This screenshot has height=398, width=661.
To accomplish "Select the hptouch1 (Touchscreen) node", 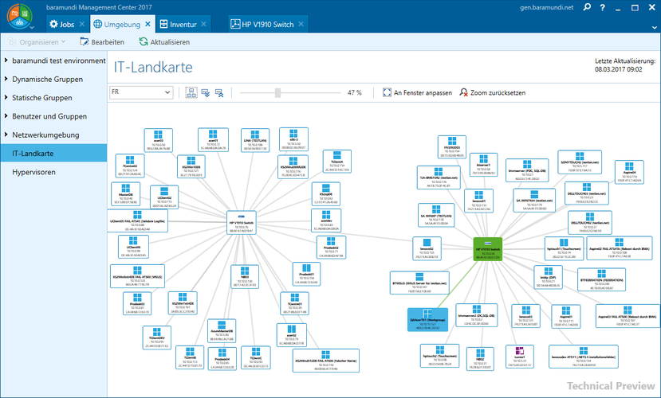I will pos(564,248).
